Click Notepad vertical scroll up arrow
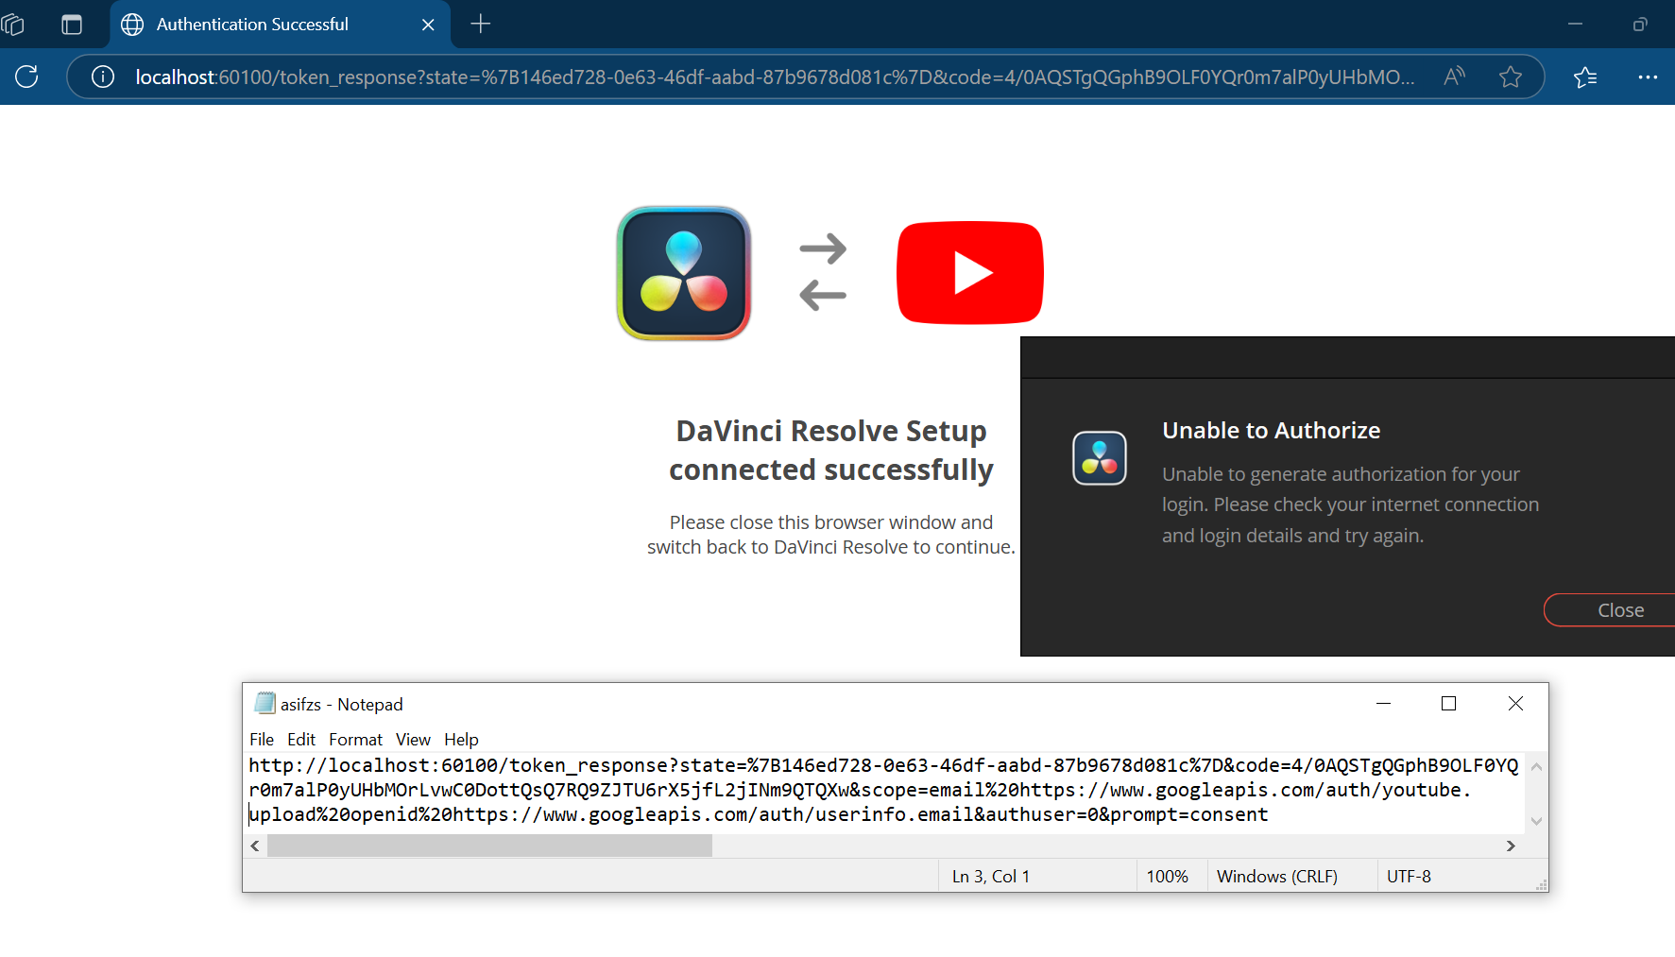This screenshot has height=957, width=1675. click(x=1536, y=766)
